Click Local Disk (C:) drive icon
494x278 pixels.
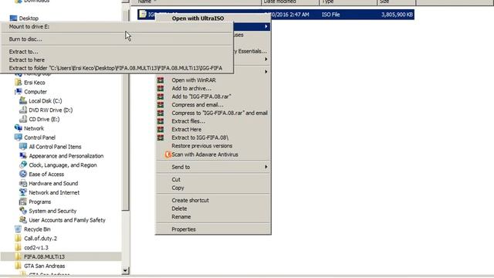tap(23, 100)
